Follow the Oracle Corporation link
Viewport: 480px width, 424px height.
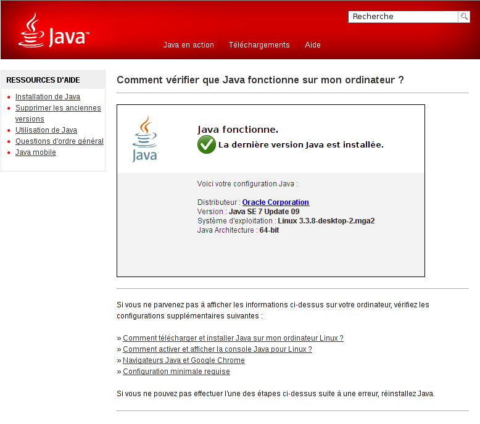pyautogui.click(x=276, y=202)
